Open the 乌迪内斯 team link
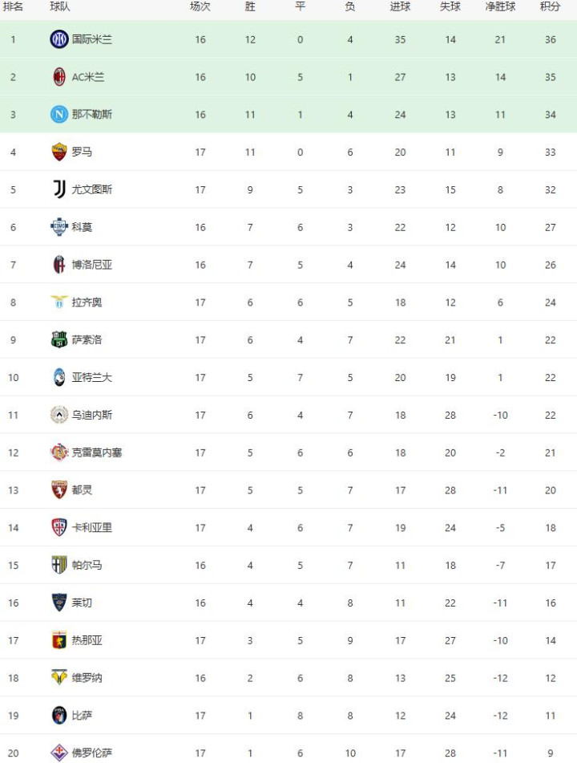Screen dimensions: 577x763 (x=92, y=415)
